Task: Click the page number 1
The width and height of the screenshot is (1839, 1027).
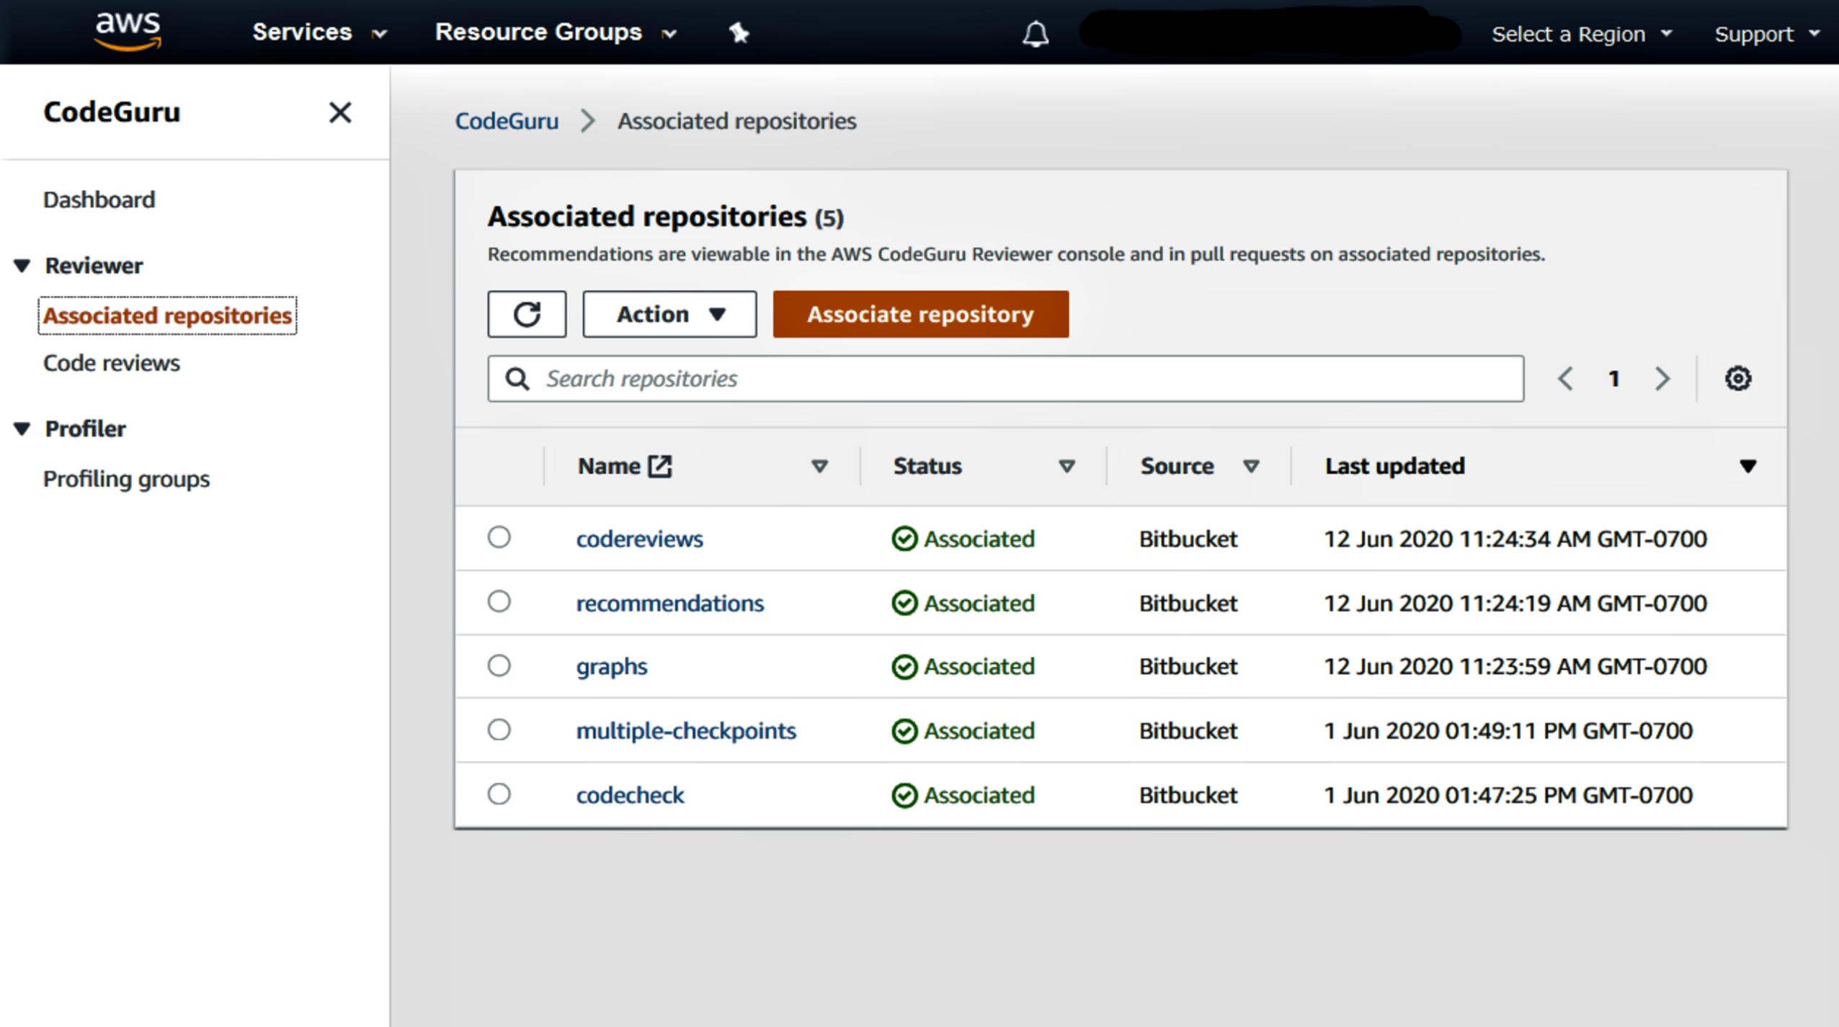Action: pos(1613,379)
